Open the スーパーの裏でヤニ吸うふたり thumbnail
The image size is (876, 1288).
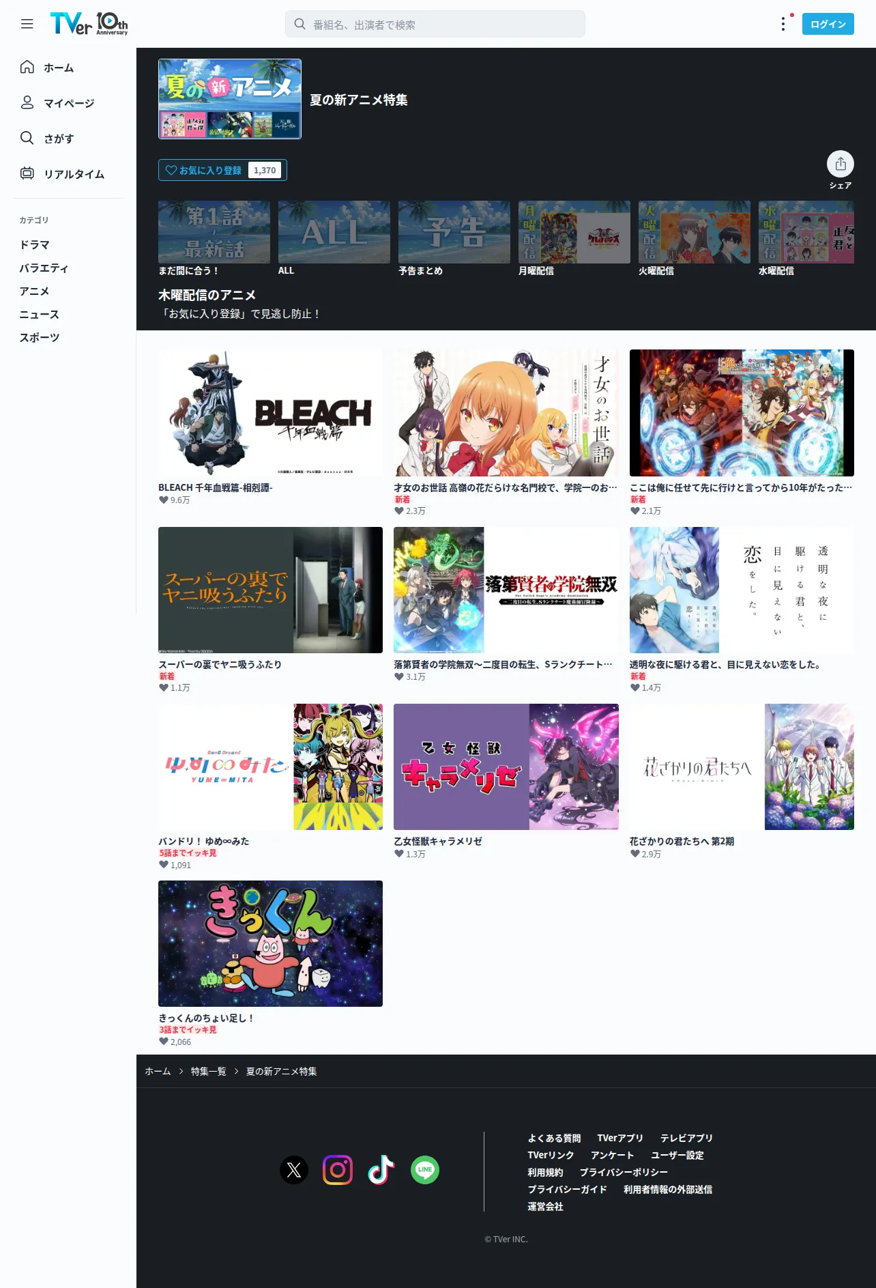pos(270,590)
